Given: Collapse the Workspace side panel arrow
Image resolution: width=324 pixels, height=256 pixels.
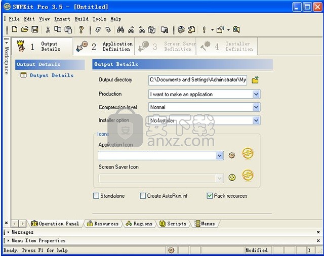Looking at the screenshot, I should (x=7, y=43).
